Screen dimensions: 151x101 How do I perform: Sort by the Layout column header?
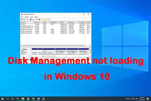pyautogui.click(x=39, y=22)
